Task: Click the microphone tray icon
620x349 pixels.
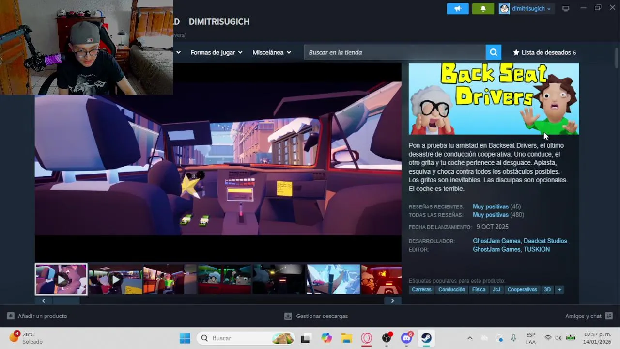Action: [x=513, y=338]
